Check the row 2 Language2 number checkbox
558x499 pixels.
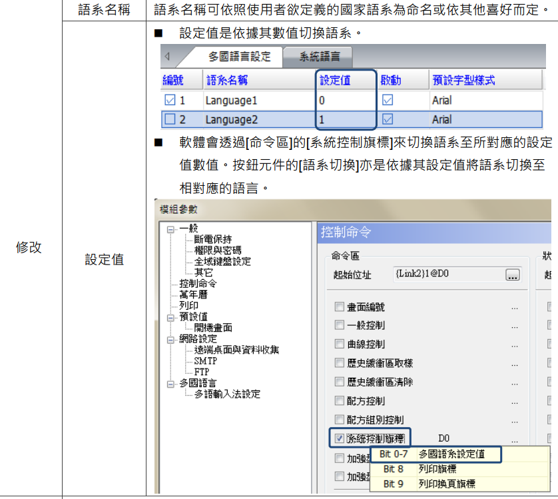170,120
